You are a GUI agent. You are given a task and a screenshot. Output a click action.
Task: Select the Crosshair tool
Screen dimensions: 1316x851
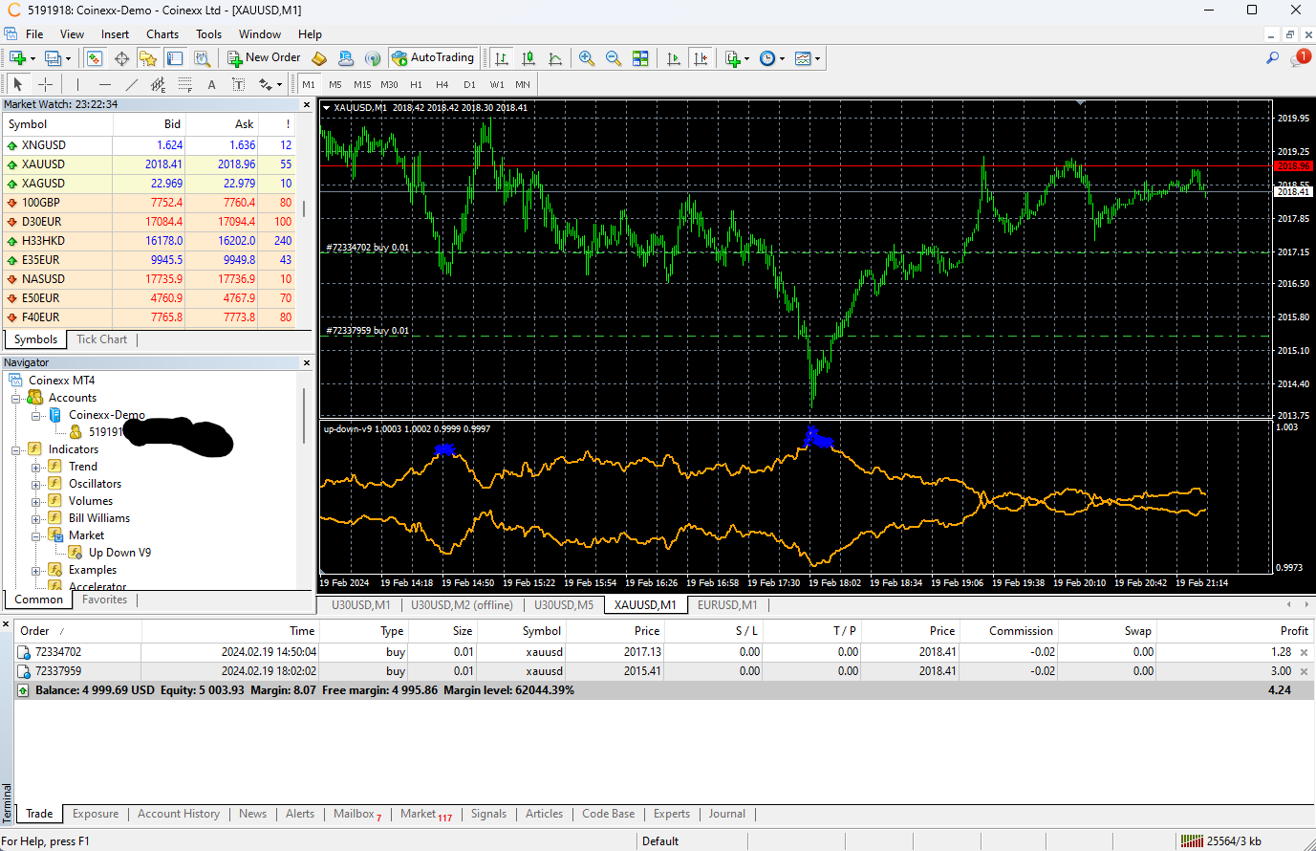pos(45,84)
